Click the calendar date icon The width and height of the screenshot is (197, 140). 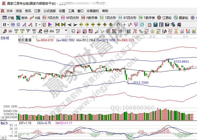[149, 25]
